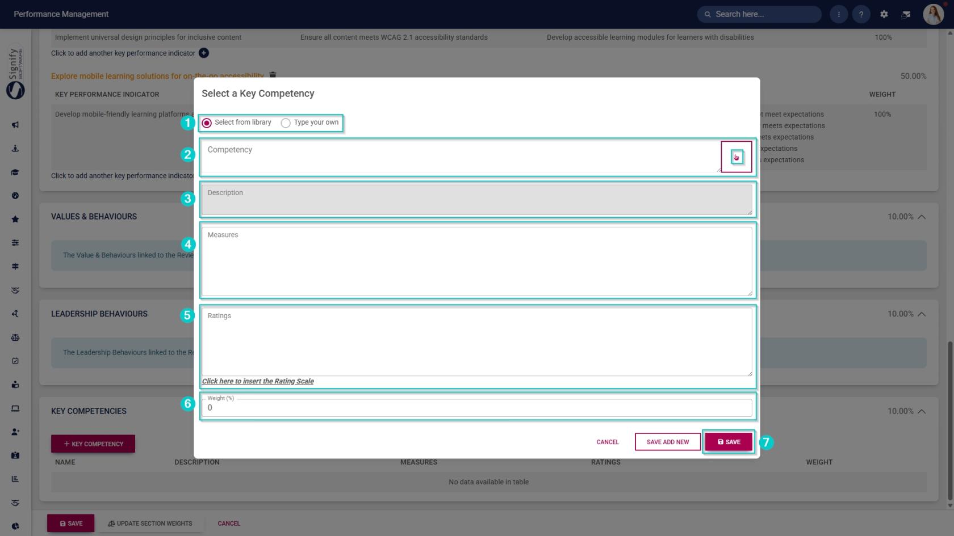Image resolution: width=954 pixels, height=536 pixels.
Task: Open the signpost sidebar icon
Action: (x=15, y=267)
